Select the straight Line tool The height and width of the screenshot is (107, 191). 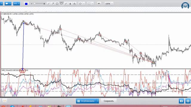(48, 4)
